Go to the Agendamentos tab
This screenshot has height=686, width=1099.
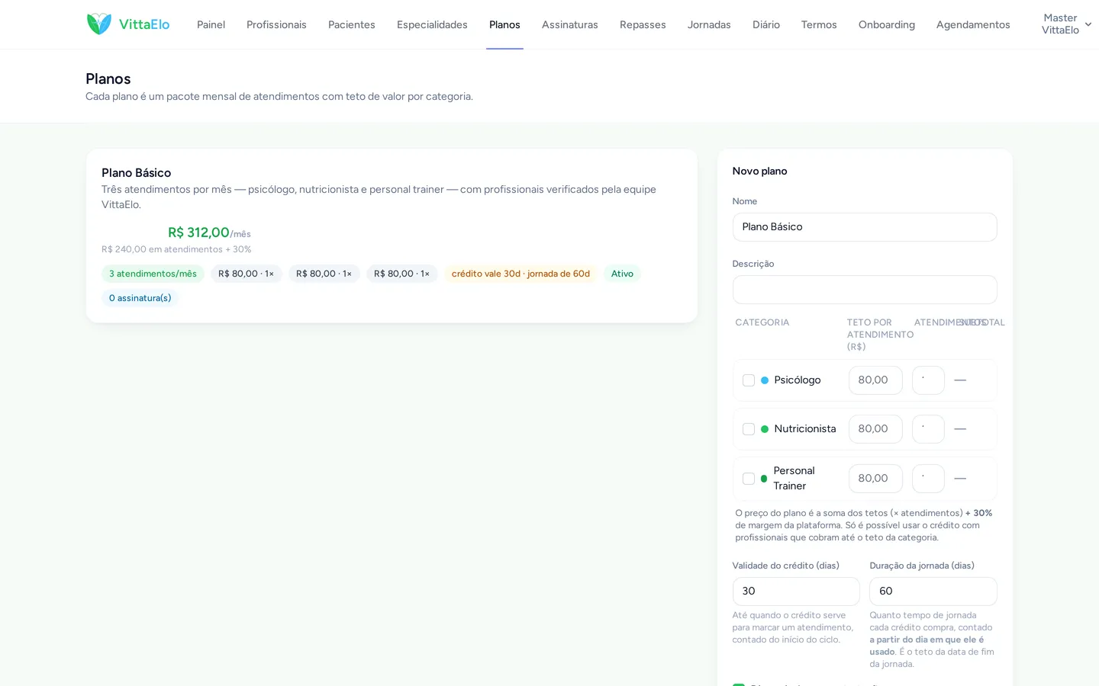pos(973,24)
